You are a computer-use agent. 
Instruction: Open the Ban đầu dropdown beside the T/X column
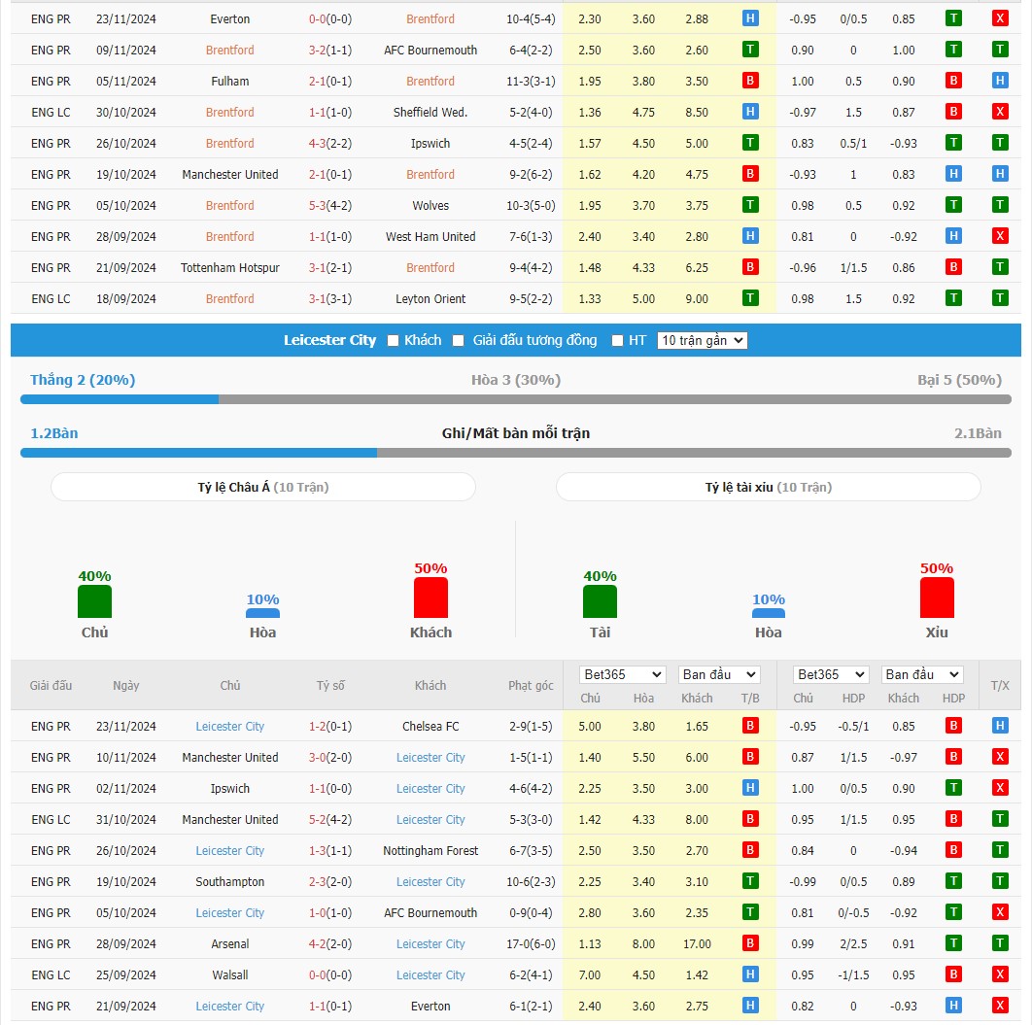point(922,674)
